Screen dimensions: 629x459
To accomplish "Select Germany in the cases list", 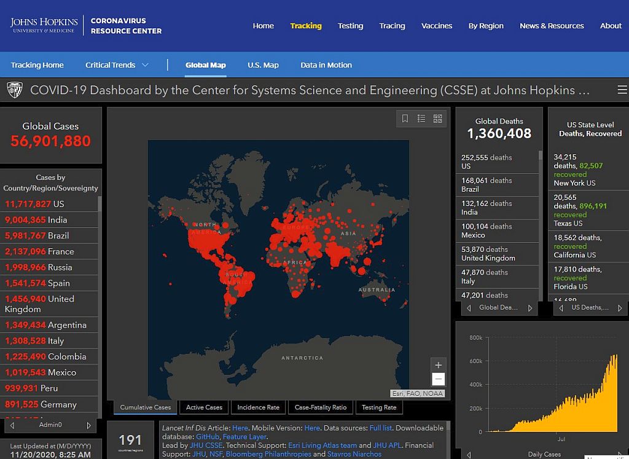I will click(x=49, y=404).
